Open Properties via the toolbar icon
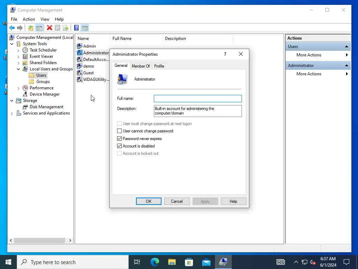The width and height of the screenshot is (358, 269). pyautogui.click(x=58, y=28)
